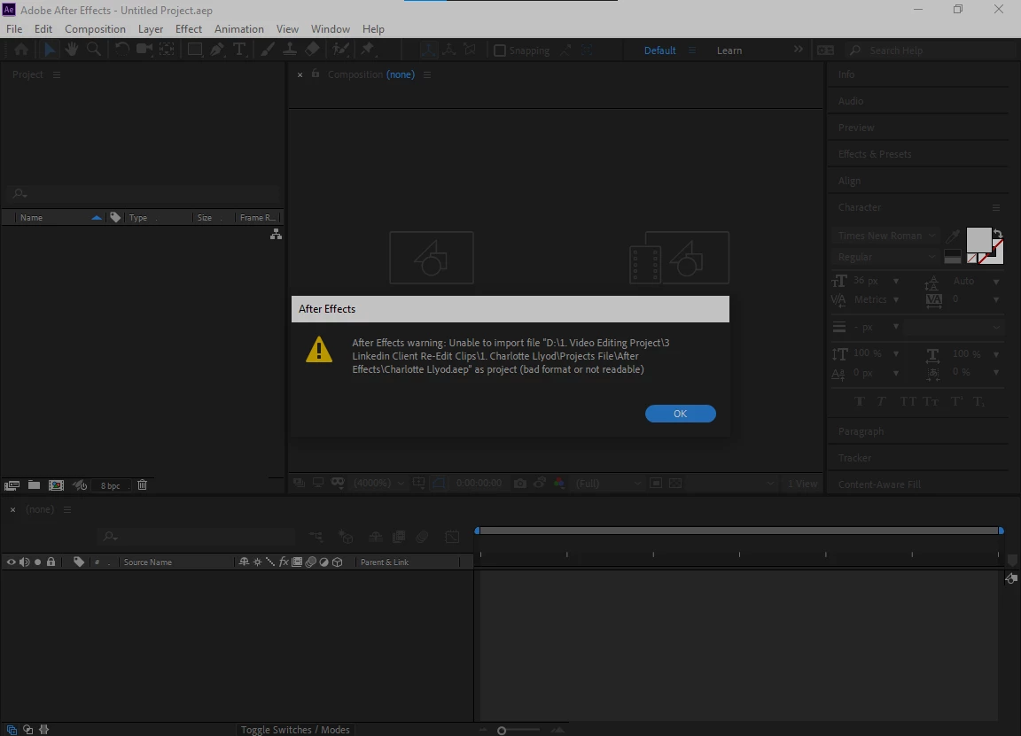Click the Project panel trash icon

[x=142, y=485]
